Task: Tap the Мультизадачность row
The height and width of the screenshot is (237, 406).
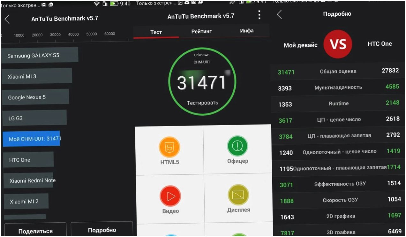Action: point(338,87)
